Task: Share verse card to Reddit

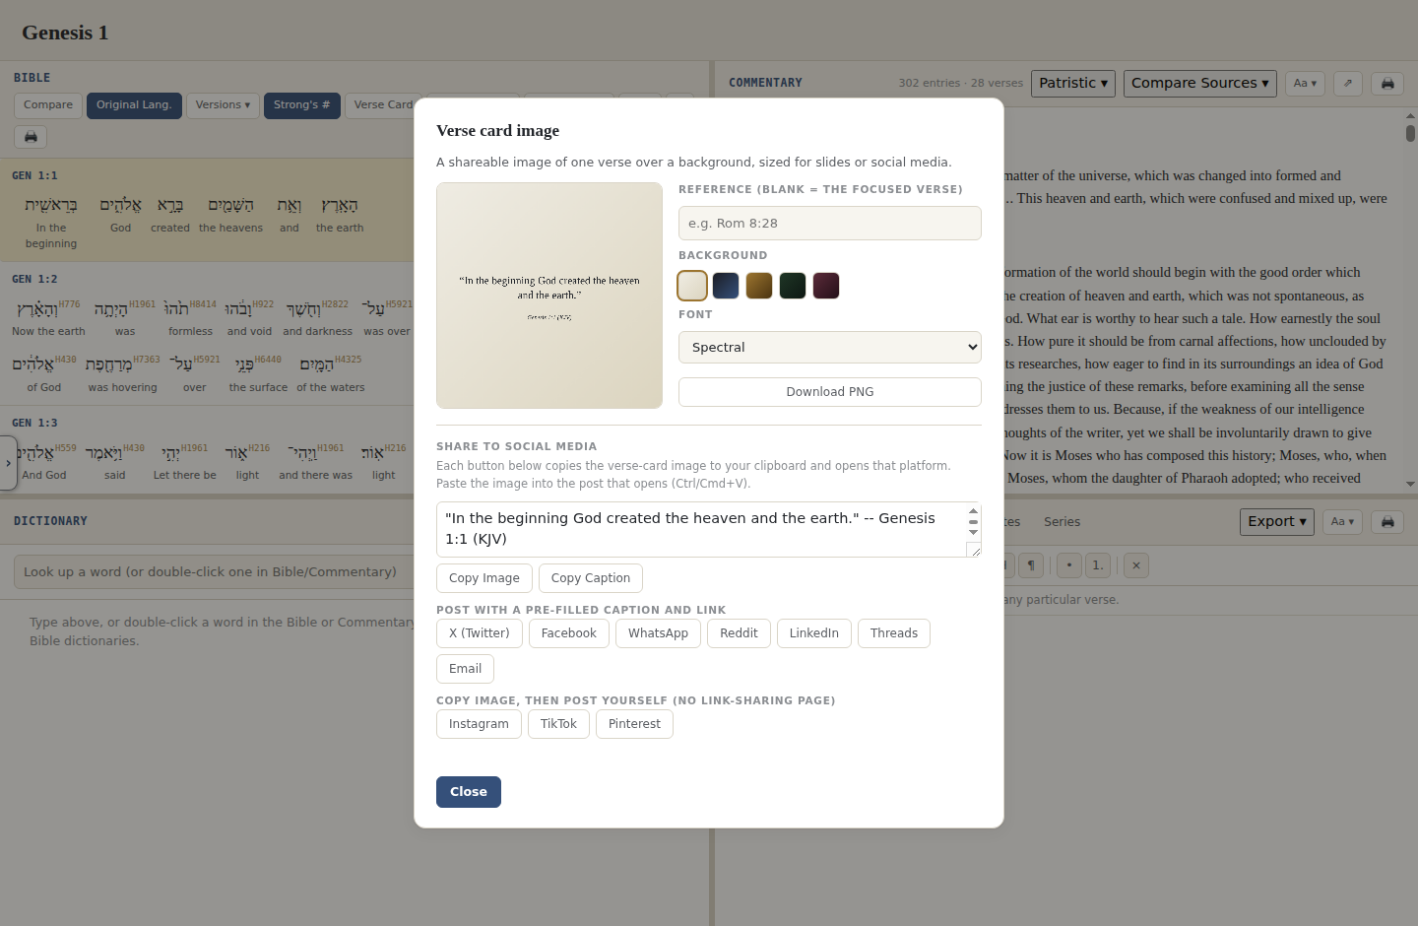Action: (739, 633)
